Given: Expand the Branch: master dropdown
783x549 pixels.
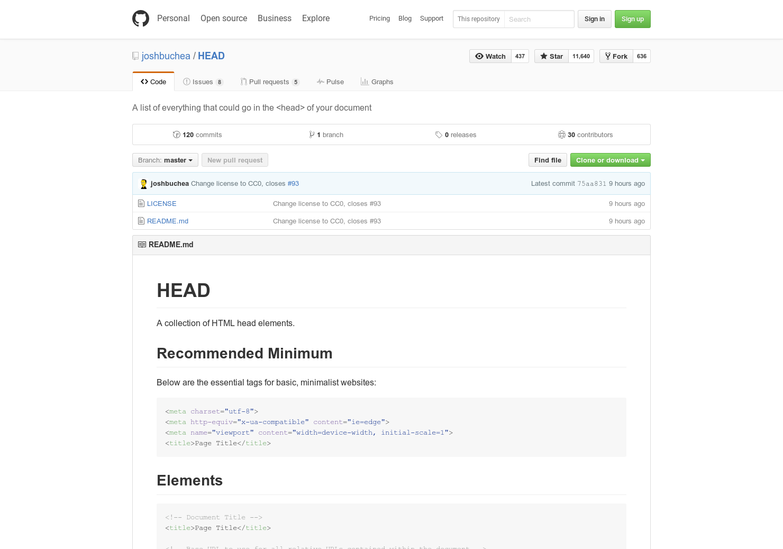Looking at the screenshot, I should pyautogui.click(x=165, y=160).
